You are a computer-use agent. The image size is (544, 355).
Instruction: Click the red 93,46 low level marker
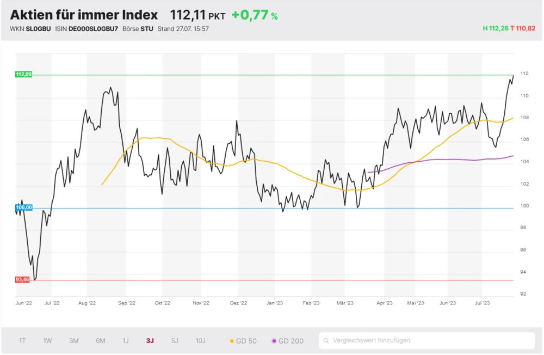click(22, 280)
